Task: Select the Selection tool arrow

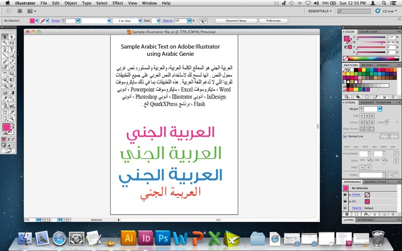Action: pos(5,37)
